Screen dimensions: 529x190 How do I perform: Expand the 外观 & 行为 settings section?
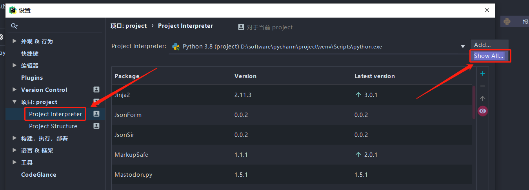coord(15,41)
